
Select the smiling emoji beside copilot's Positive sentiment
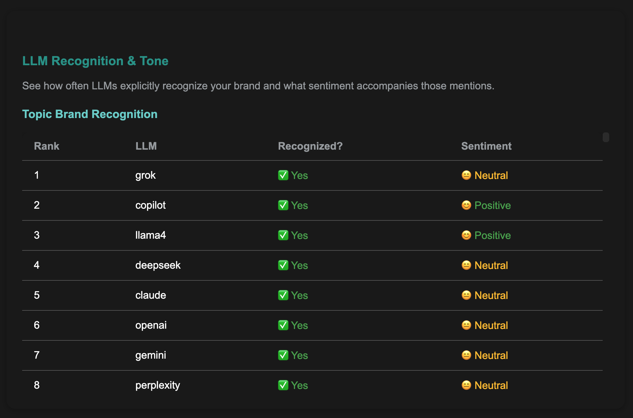pyautogui.click(x=466, y=205)
